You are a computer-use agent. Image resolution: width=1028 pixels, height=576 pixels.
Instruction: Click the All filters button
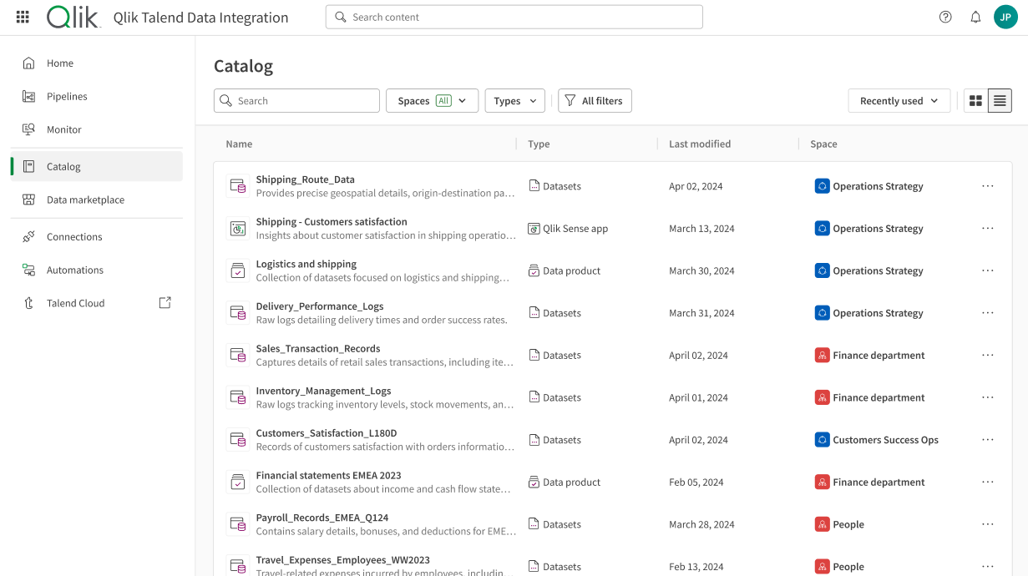pyautogui.click(x=595, y=100)
